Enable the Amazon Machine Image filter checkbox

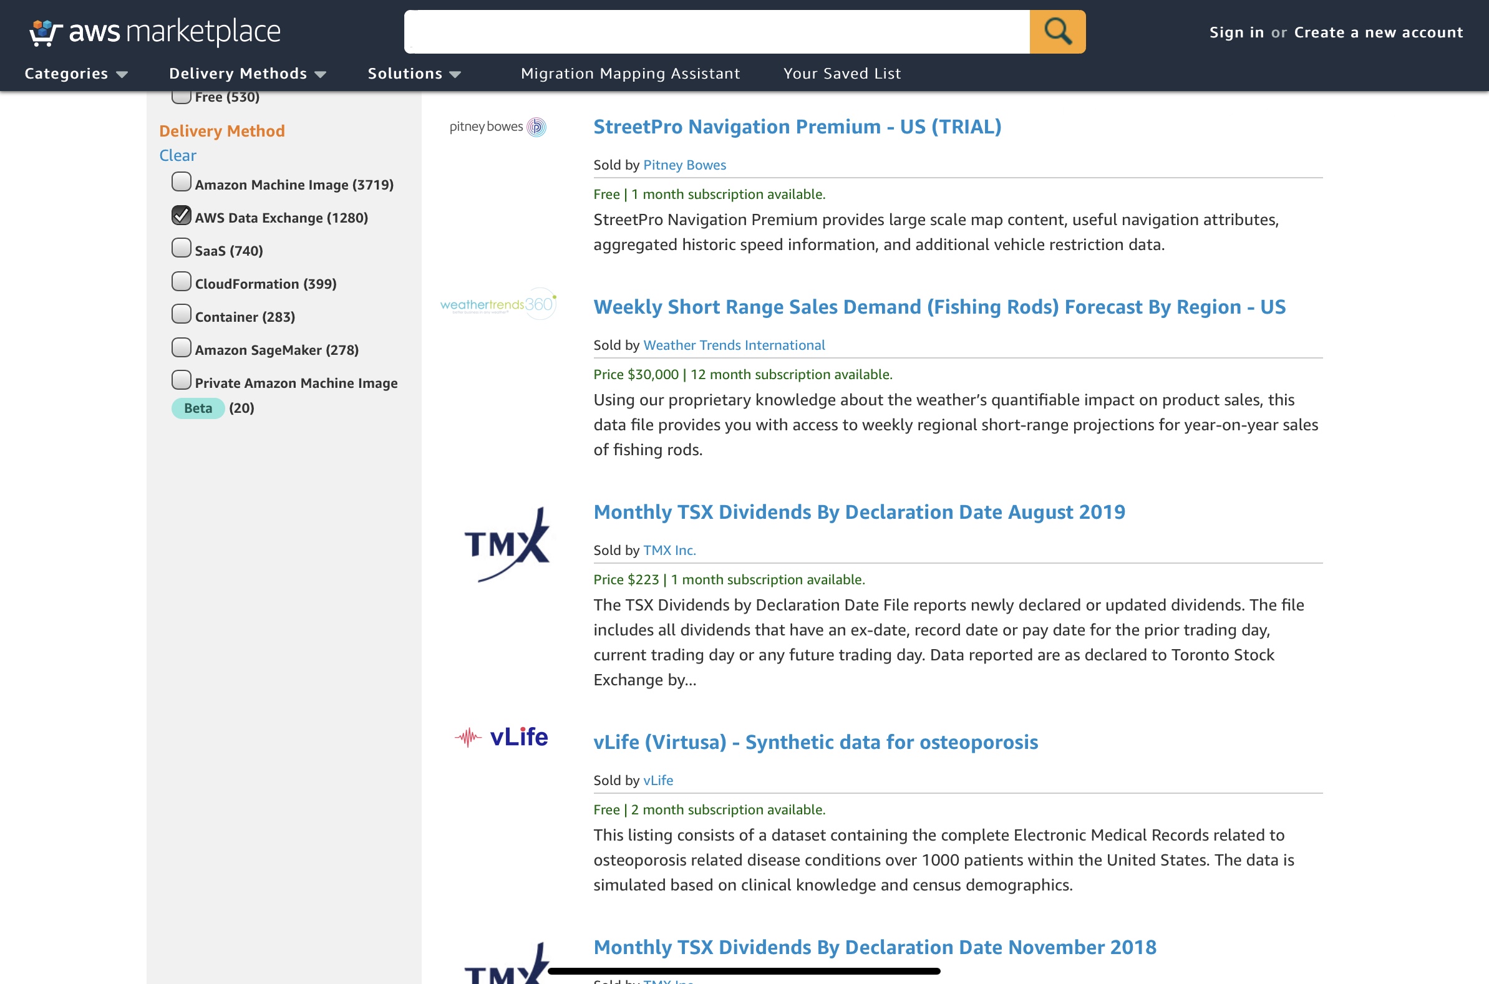tap(182, 182)
